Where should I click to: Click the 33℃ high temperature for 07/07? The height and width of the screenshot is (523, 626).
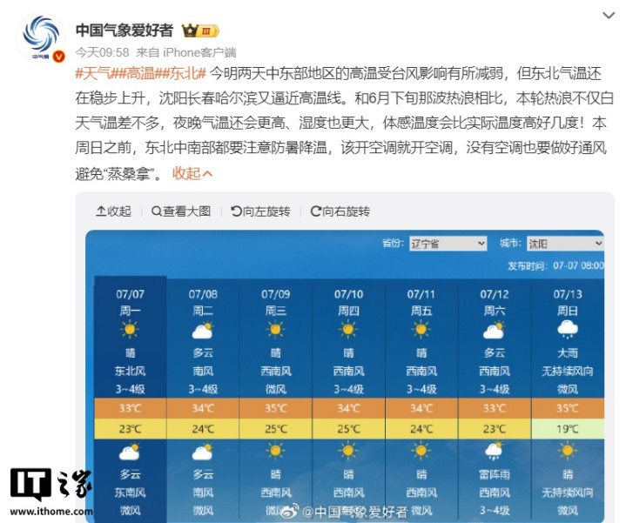tap(130, 408)
